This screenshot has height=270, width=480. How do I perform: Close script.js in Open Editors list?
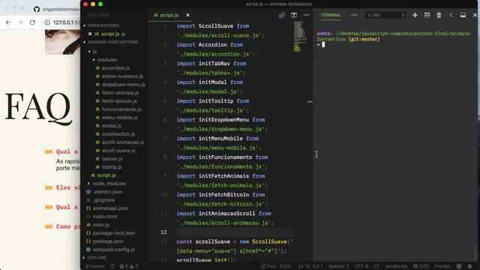pyautogui.click(x=90, y=34)
